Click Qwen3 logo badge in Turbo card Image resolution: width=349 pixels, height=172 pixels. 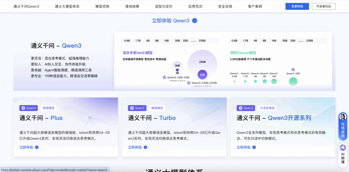coord(137,108)
